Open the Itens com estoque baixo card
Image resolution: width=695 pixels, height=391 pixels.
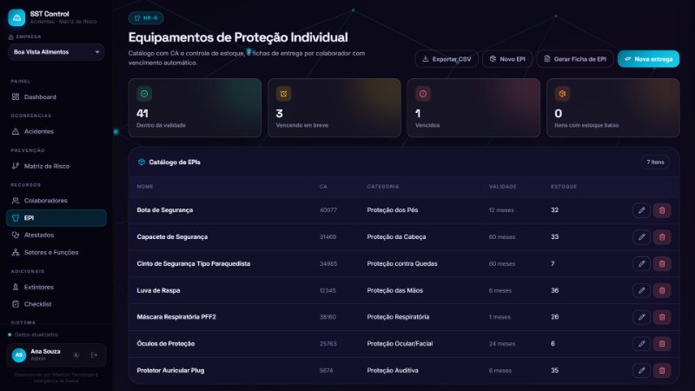click(613, 108)
